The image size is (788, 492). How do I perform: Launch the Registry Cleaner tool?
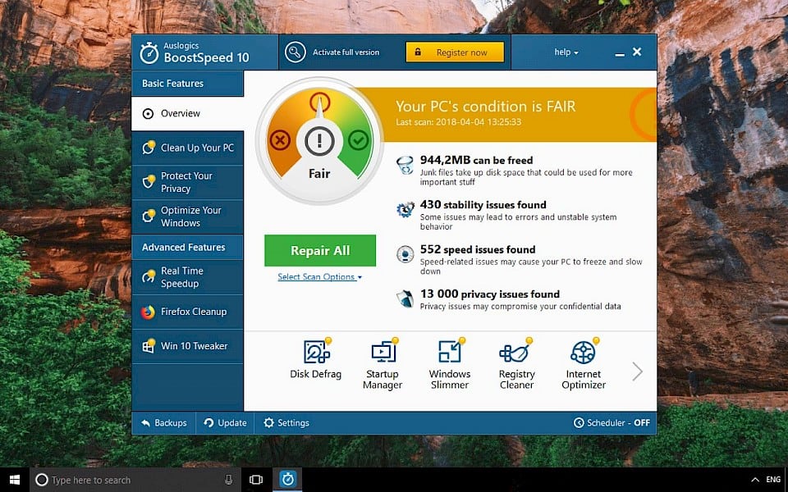point(516,364)
